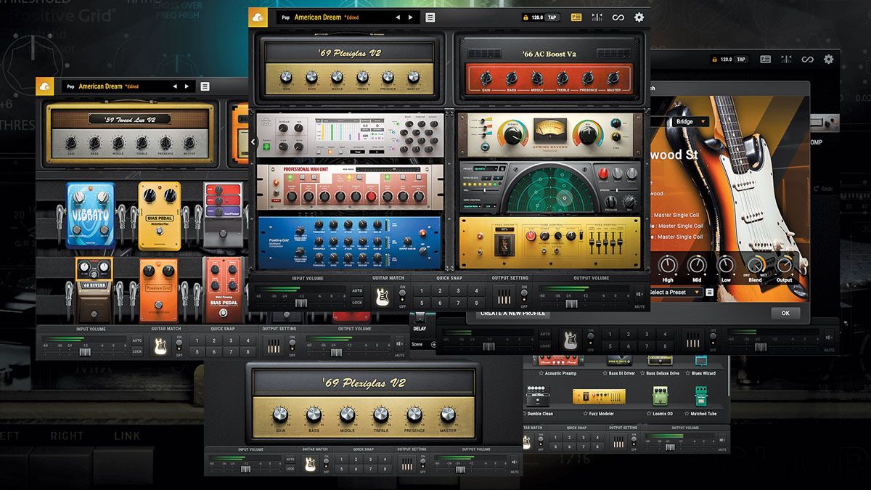Viewport: 871px width, 490px height.
Task: Open the ToneCloud news panel icon
Action: point(576,17)
